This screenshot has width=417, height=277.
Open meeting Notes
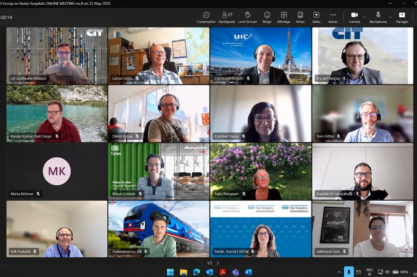tap(300, 17)
